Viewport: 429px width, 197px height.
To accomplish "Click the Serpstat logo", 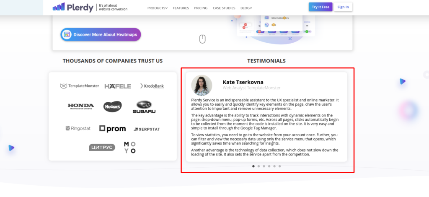I will point(147,129).
